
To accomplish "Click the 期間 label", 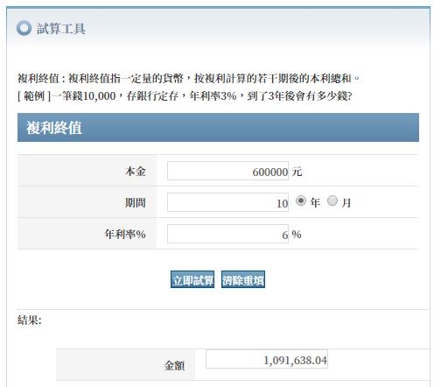I will (136, 202).
